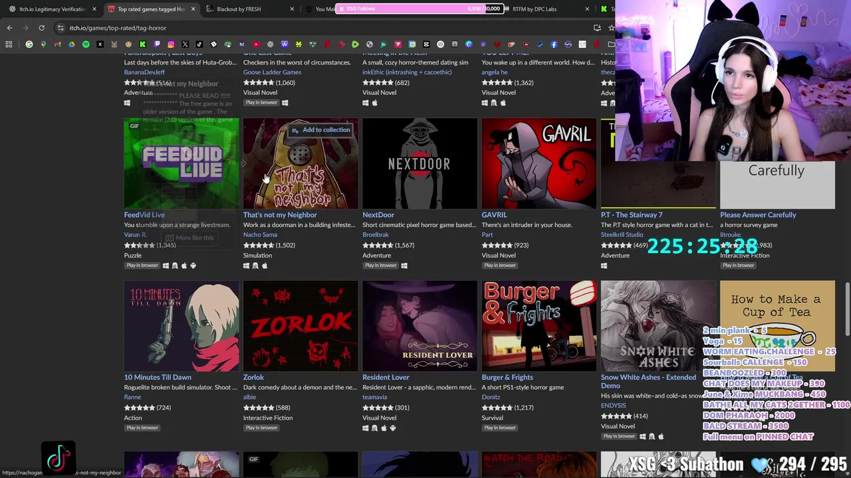Image resolution: width=851 pixels, height=478 pixels.
Task: Click Windows icon under NextDoor
Action: tap(404, 266)
